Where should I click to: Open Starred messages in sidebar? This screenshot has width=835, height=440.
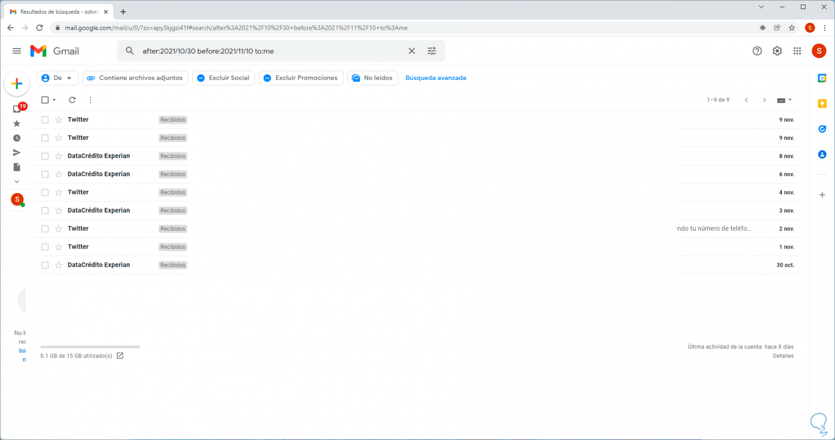coord(17,124)
